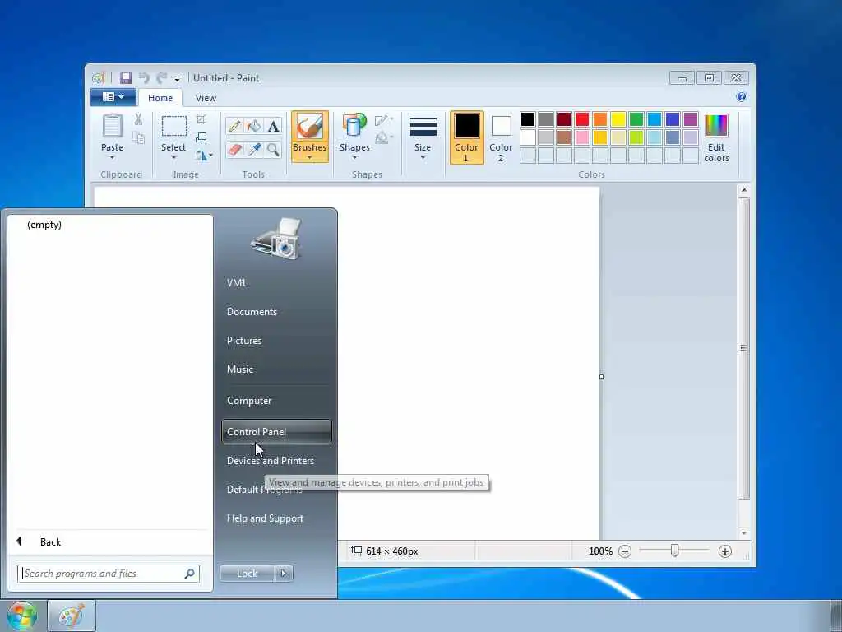Click the Lock button in Start menu
Viewport: 842px width, 632px height.
[247, 574]
